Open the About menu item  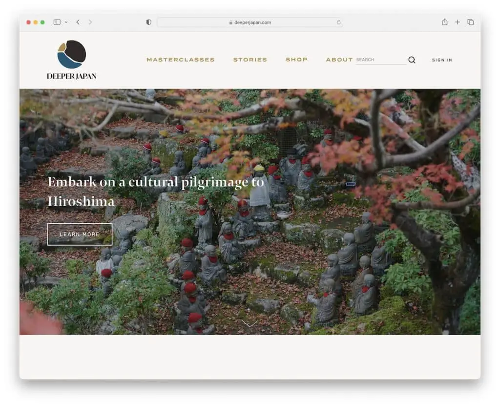[x=339, y=60]
